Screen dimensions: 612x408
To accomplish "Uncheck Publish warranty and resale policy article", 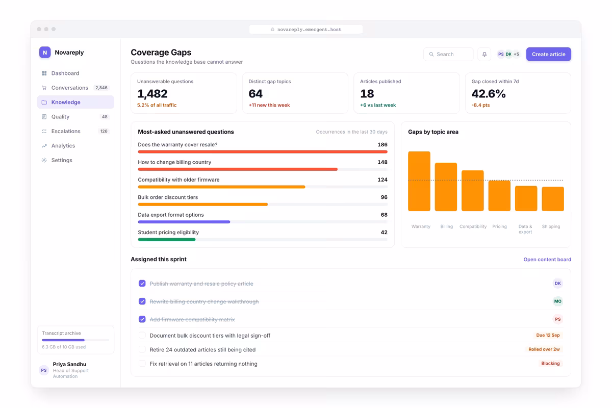I will (142, 284).
